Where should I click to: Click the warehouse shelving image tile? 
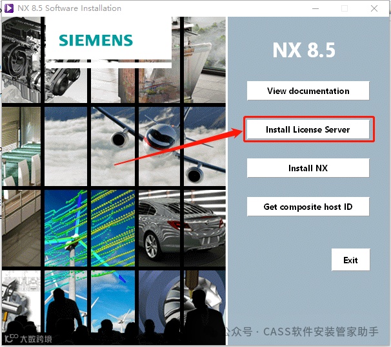(x=21, y=147)
